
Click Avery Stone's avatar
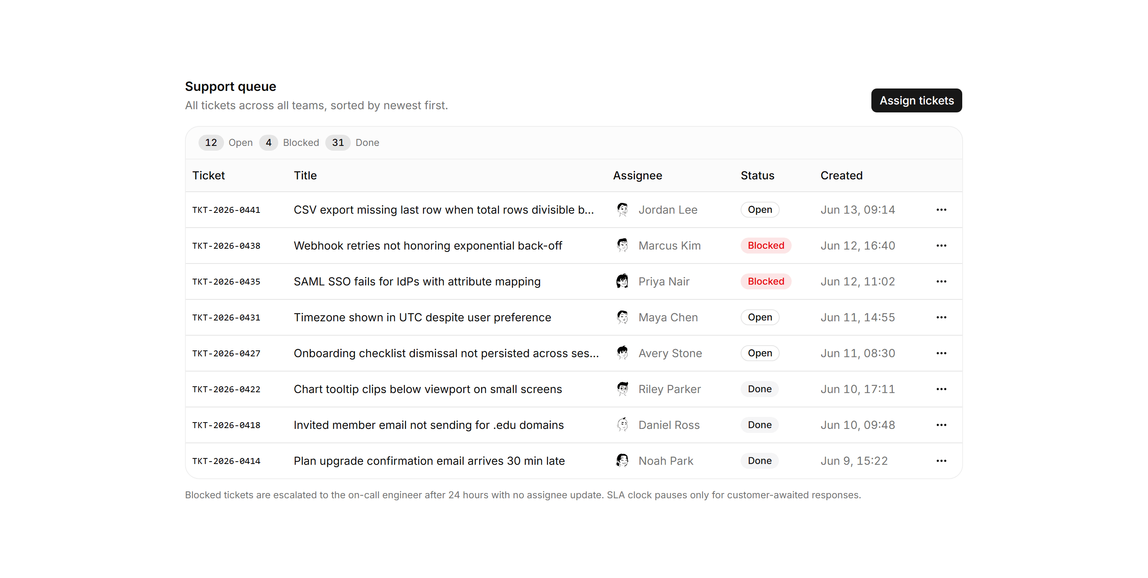(623, 354)
